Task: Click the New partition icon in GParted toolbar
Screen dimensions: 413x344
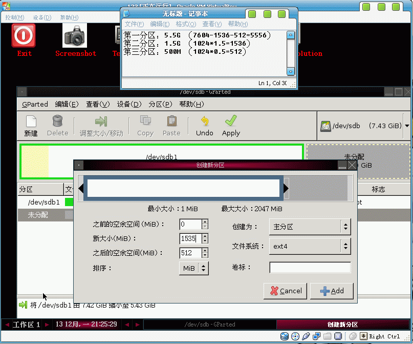Action: [31, 122]
